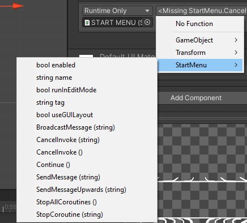Select bool enabled property
This screenshot has width=247, height=223.
(87, 65)
